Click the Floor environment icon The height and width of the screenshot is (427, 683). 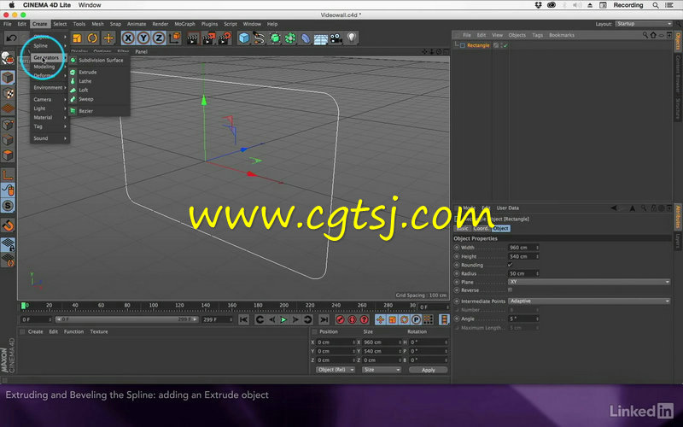click(321, 39)
